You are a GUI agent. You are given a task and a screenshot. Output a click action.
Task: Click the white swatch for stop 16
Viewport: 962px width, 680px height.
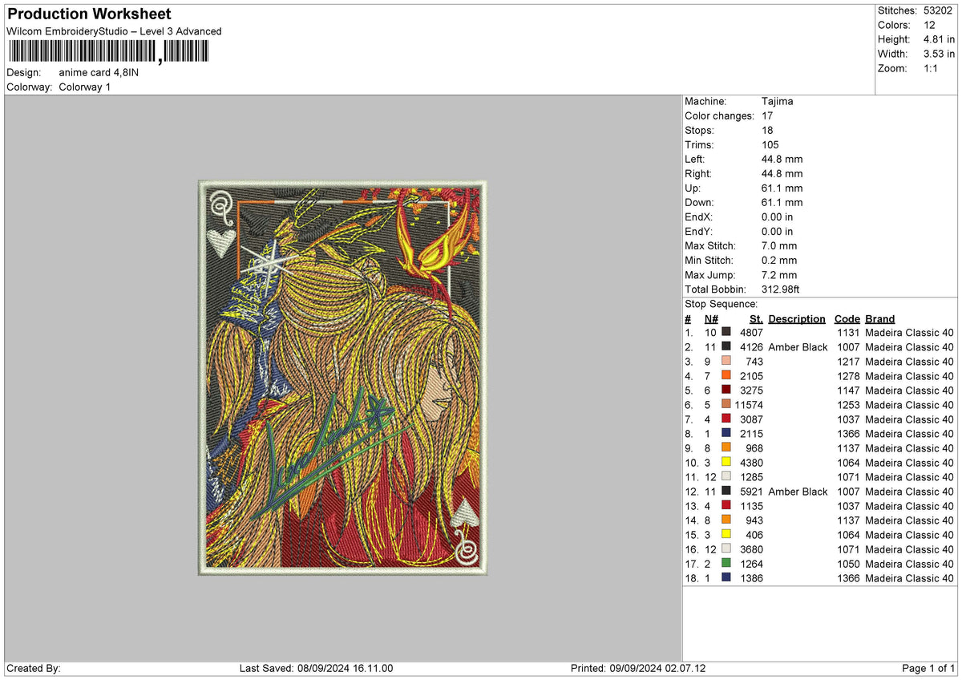click(x=726, y=548)
